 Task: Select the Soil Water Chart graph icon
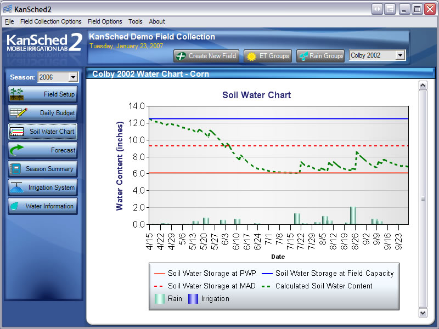point(16,132)
